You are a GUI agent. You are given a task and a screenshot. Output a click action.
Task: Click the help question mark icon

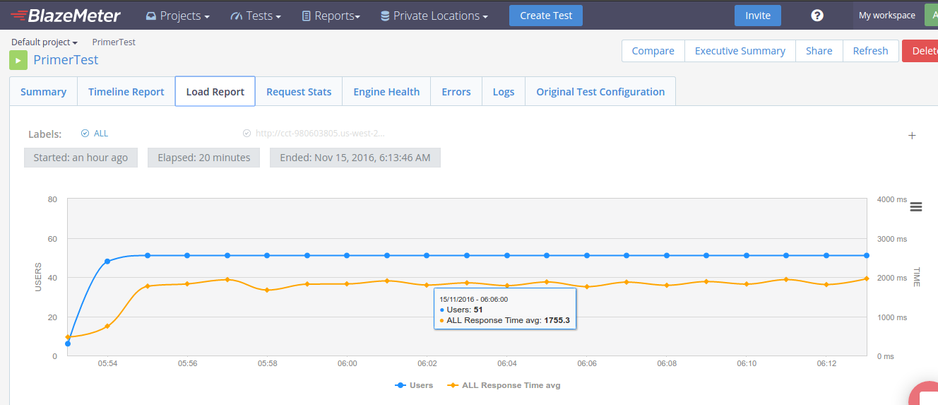coord(817,16)
